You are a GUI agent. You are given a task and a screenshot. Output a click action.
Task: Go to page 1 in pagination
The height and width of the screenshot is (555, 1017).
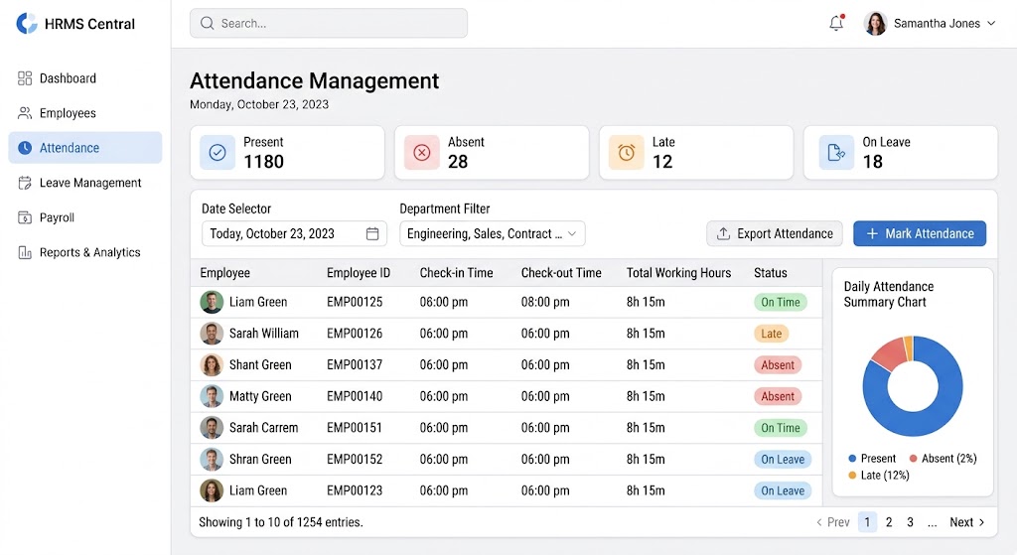point(867,522)
